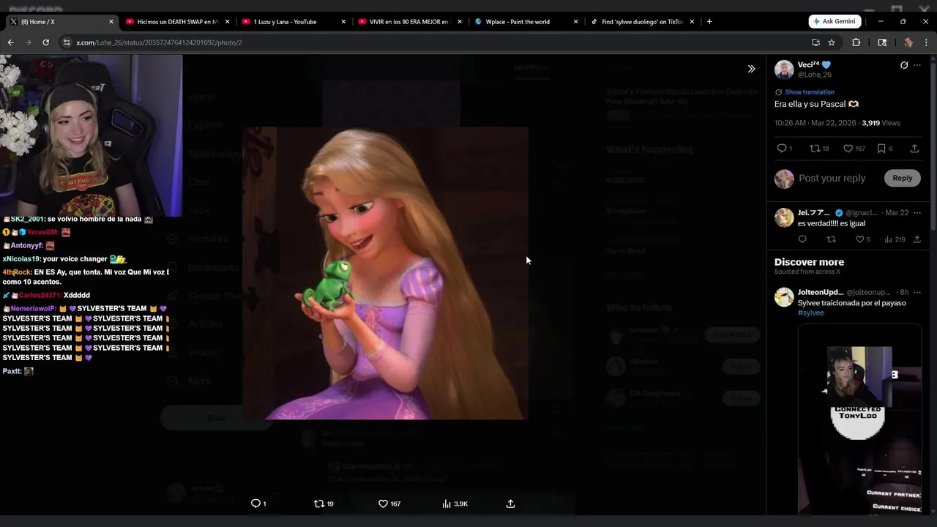Click Show translation link
Screen dimensions: 937x527
[x=809, y=92]
